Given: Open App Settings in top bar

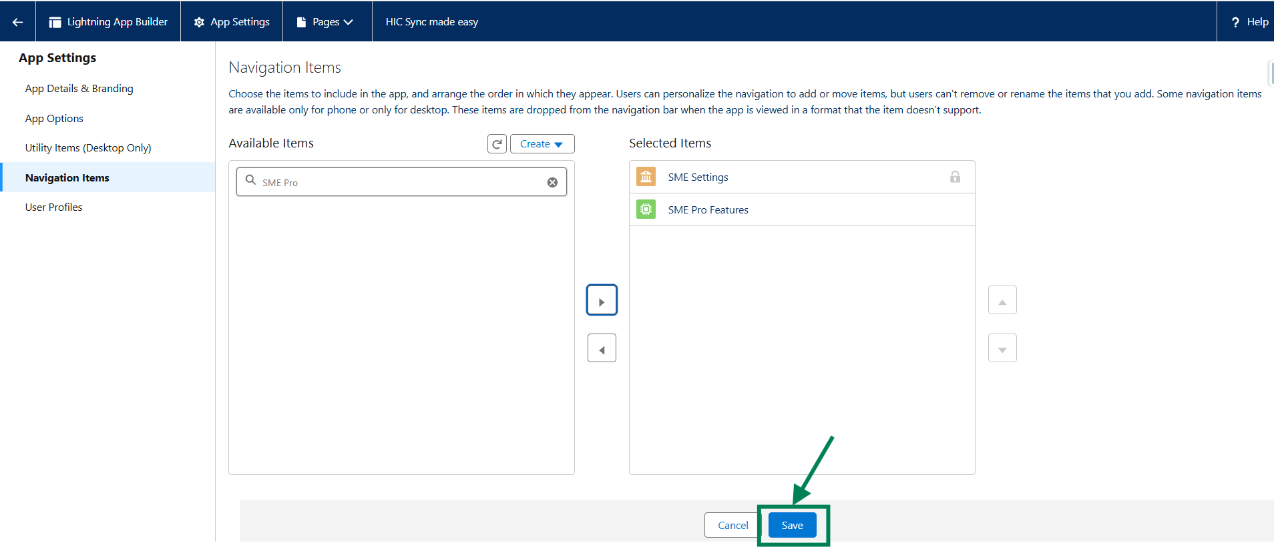Looking at the screenshot, I should coord(232,22).
